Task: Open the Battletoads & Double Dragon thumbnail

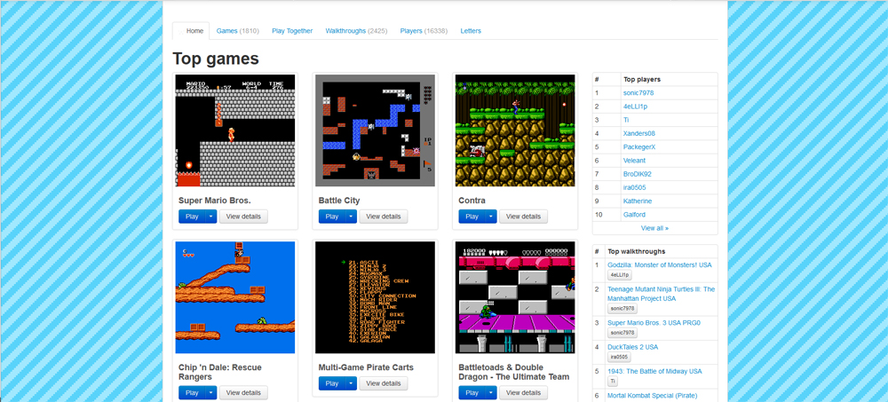Action: pyautogui.click(x=515, y=297)
